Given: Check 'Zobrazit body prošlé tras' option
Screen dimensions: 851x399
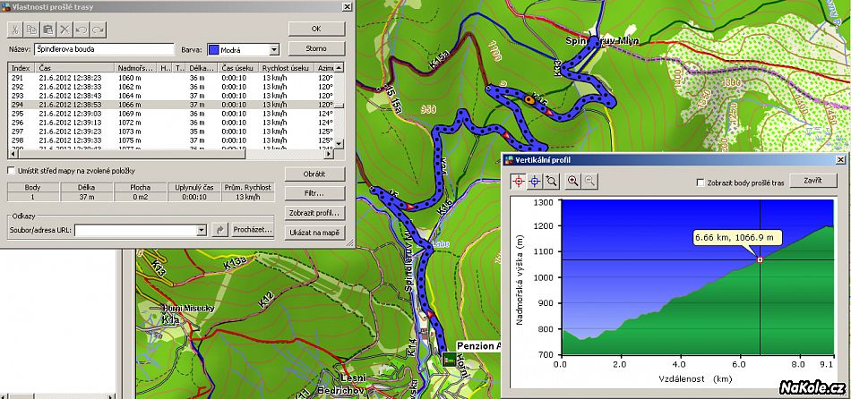Looking at the screenshot, I should [x=701, y=183].
